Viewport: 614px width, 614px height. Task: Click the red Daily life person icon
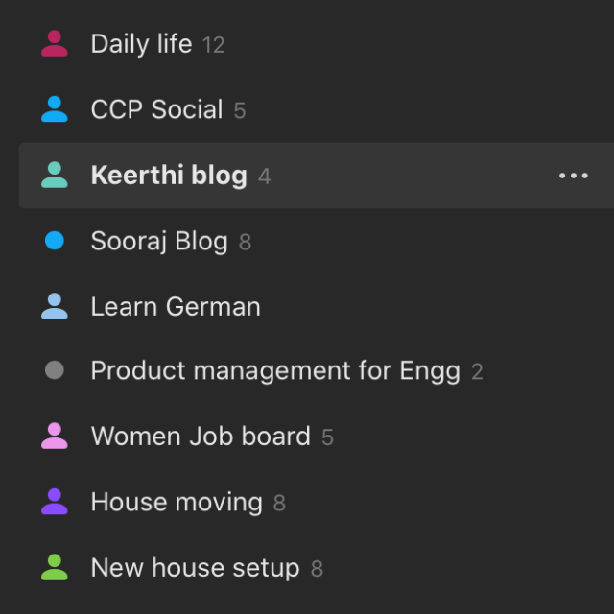(55, 44)
